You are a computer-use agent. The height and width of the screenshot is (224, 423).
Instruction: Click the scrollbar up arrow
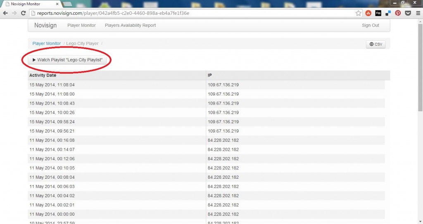(420, 21)
